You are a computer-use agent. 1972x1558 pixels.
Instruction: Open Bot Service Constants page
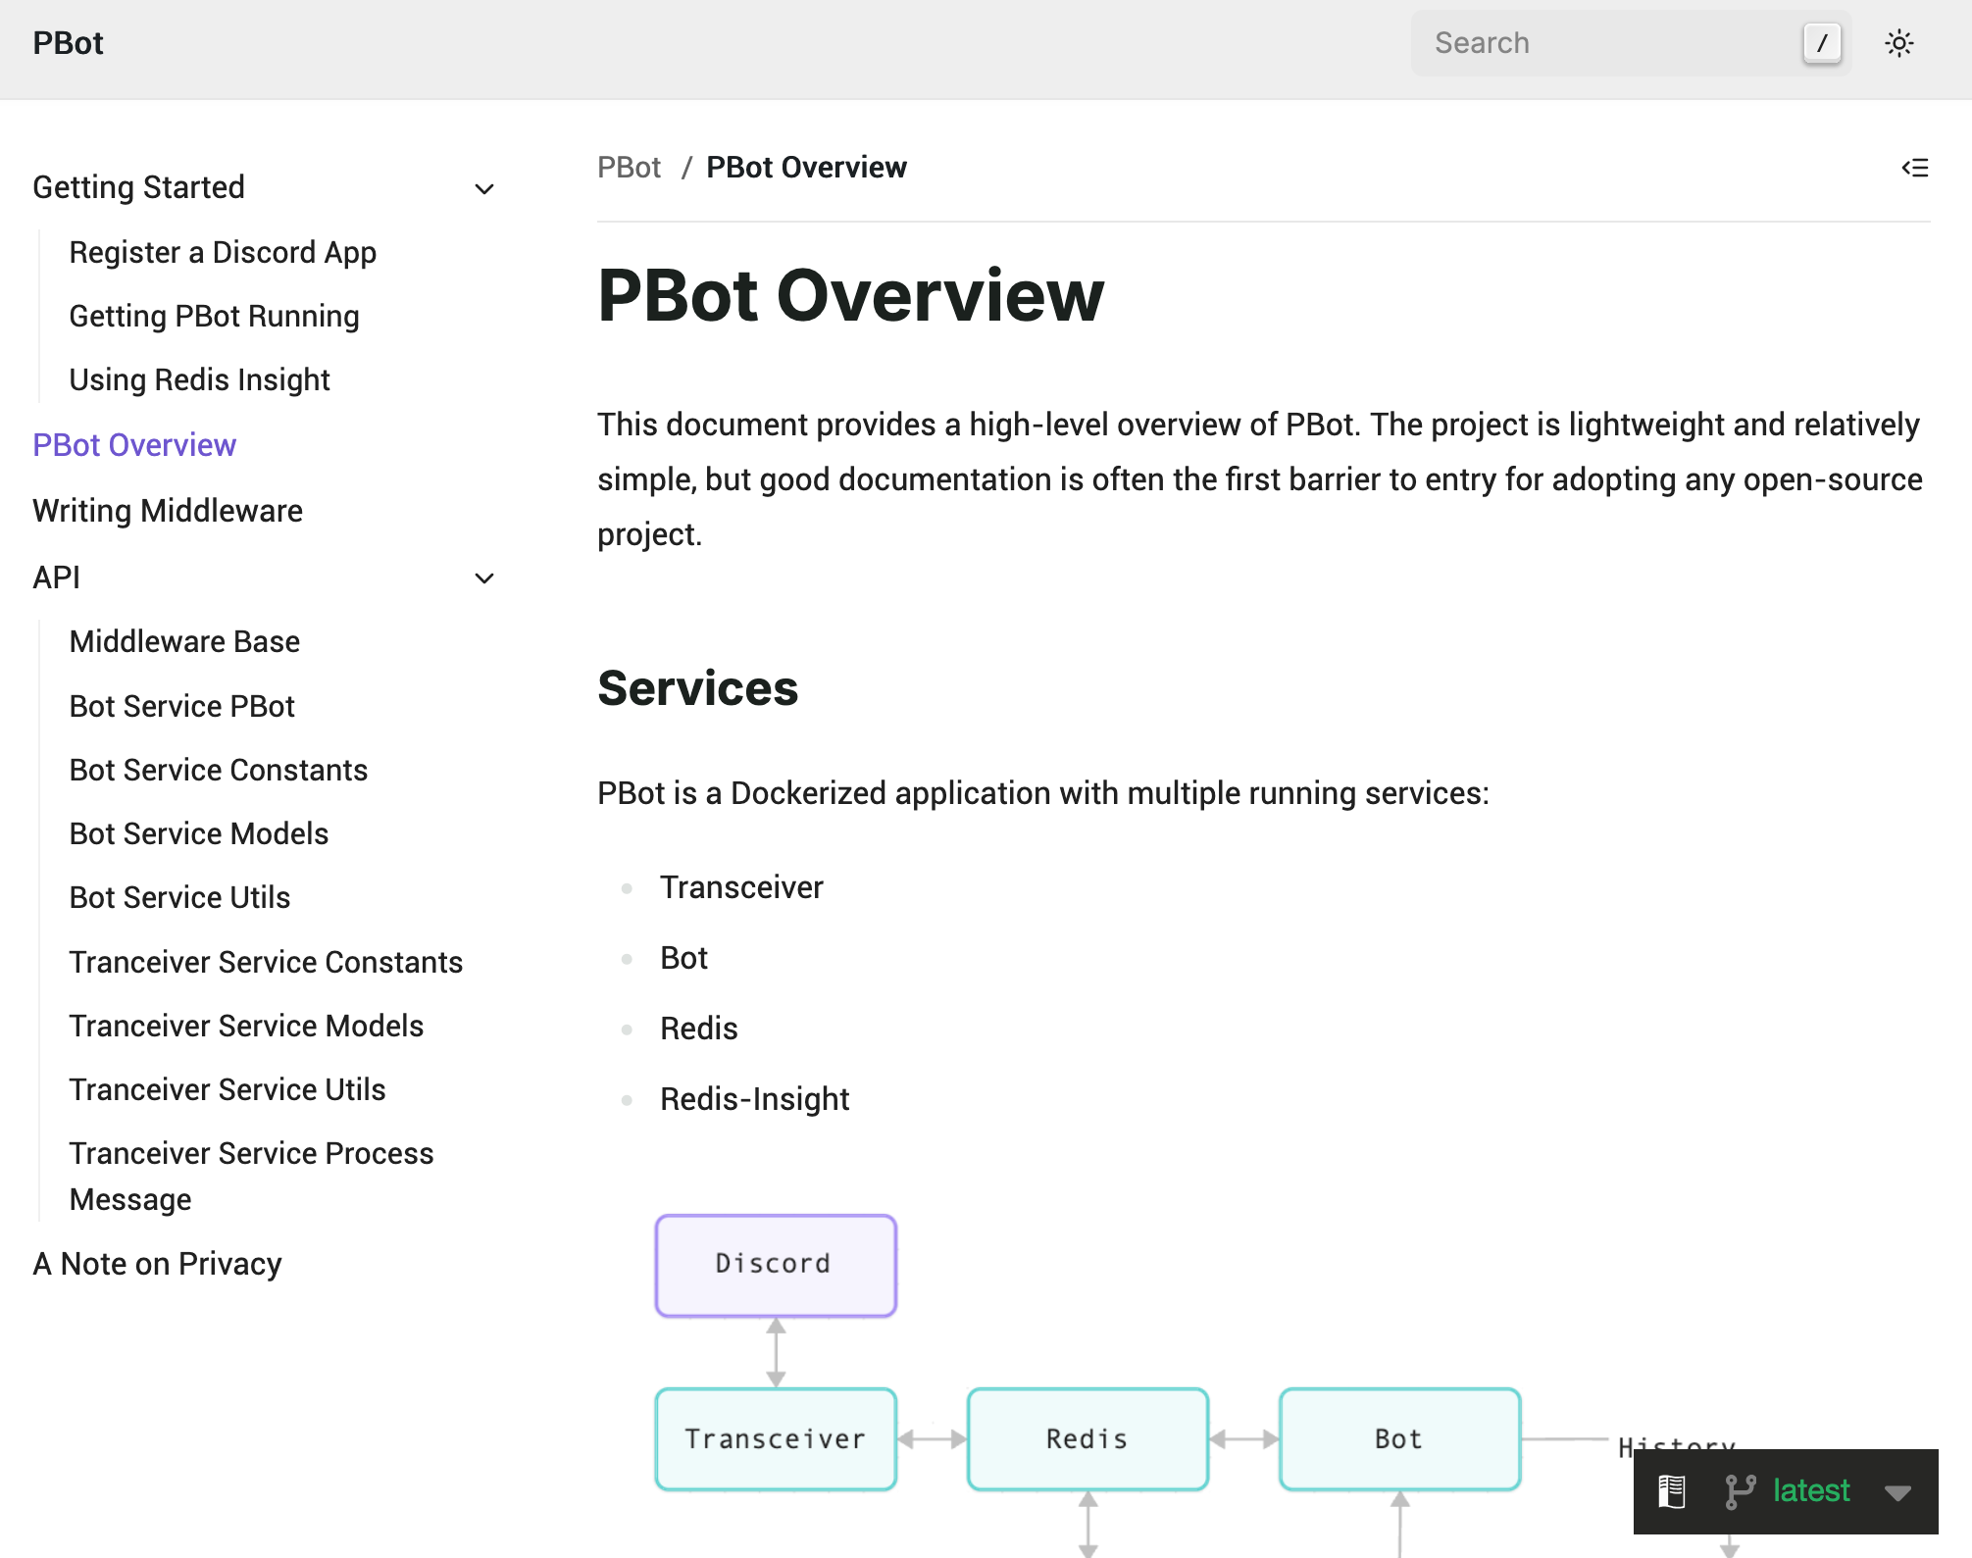pos(219,770)
